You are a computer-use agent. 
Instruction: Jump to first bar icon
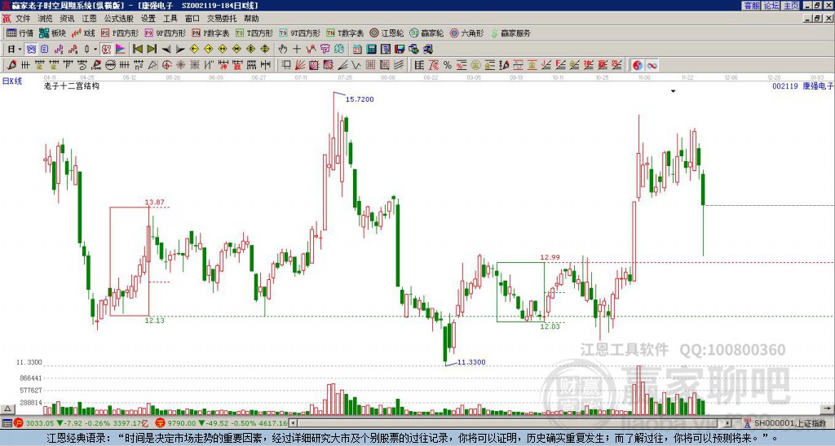pyautogui.click(x=138, y=49)
